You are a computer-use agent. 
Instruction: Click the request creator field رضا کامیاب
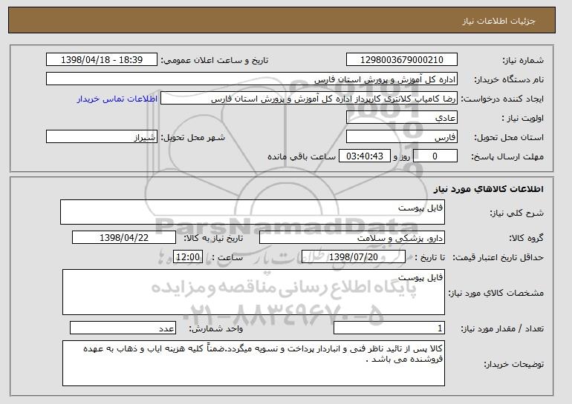[x=309, y=99]
